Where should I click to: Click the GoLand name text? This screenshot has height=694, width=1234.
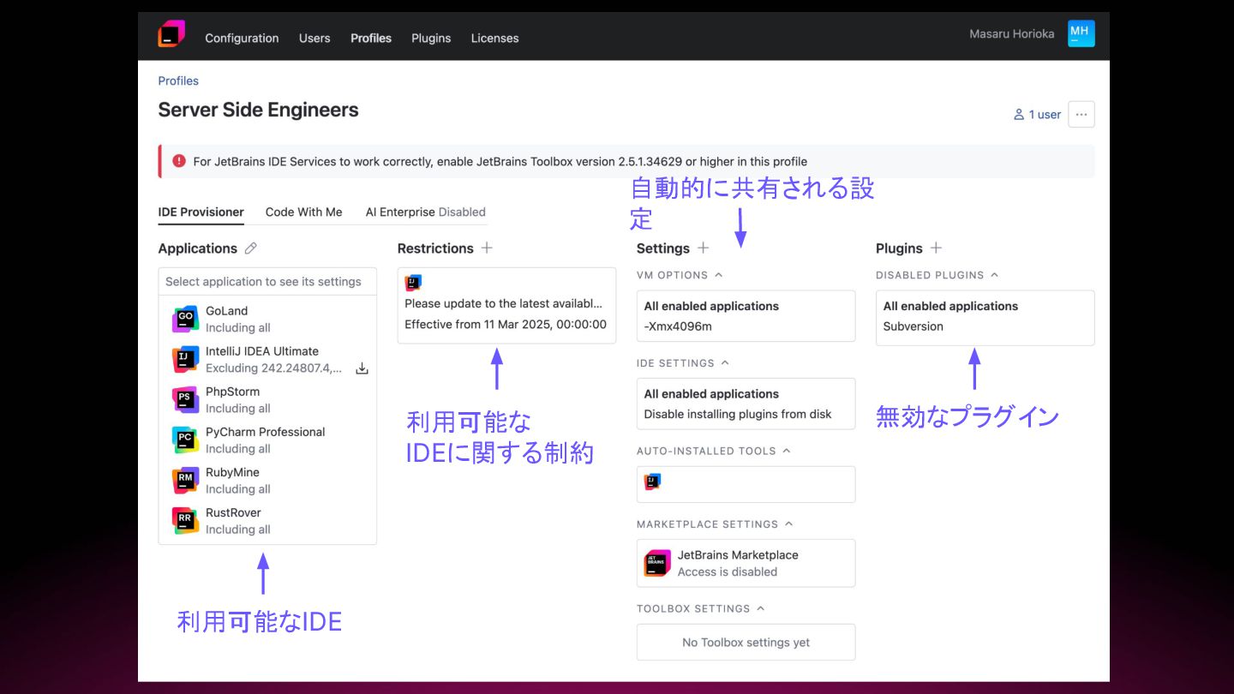226,311
